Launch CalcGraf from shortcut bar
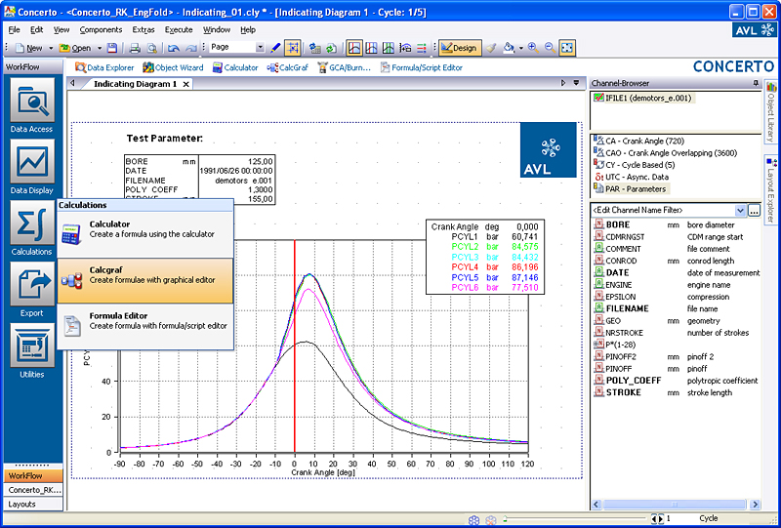The image size is (781, 528). coord(287,67)
